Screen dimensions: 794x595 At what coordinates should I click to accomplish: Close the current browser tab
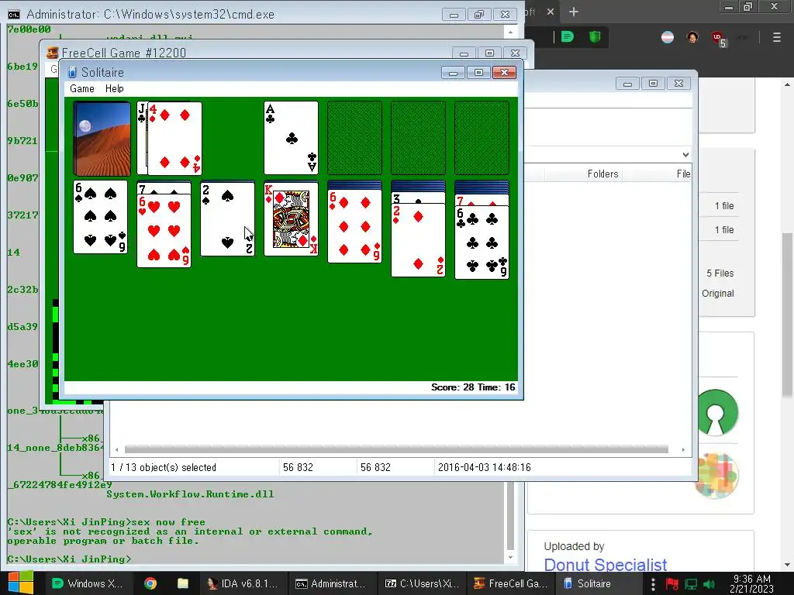pos(551,12)
